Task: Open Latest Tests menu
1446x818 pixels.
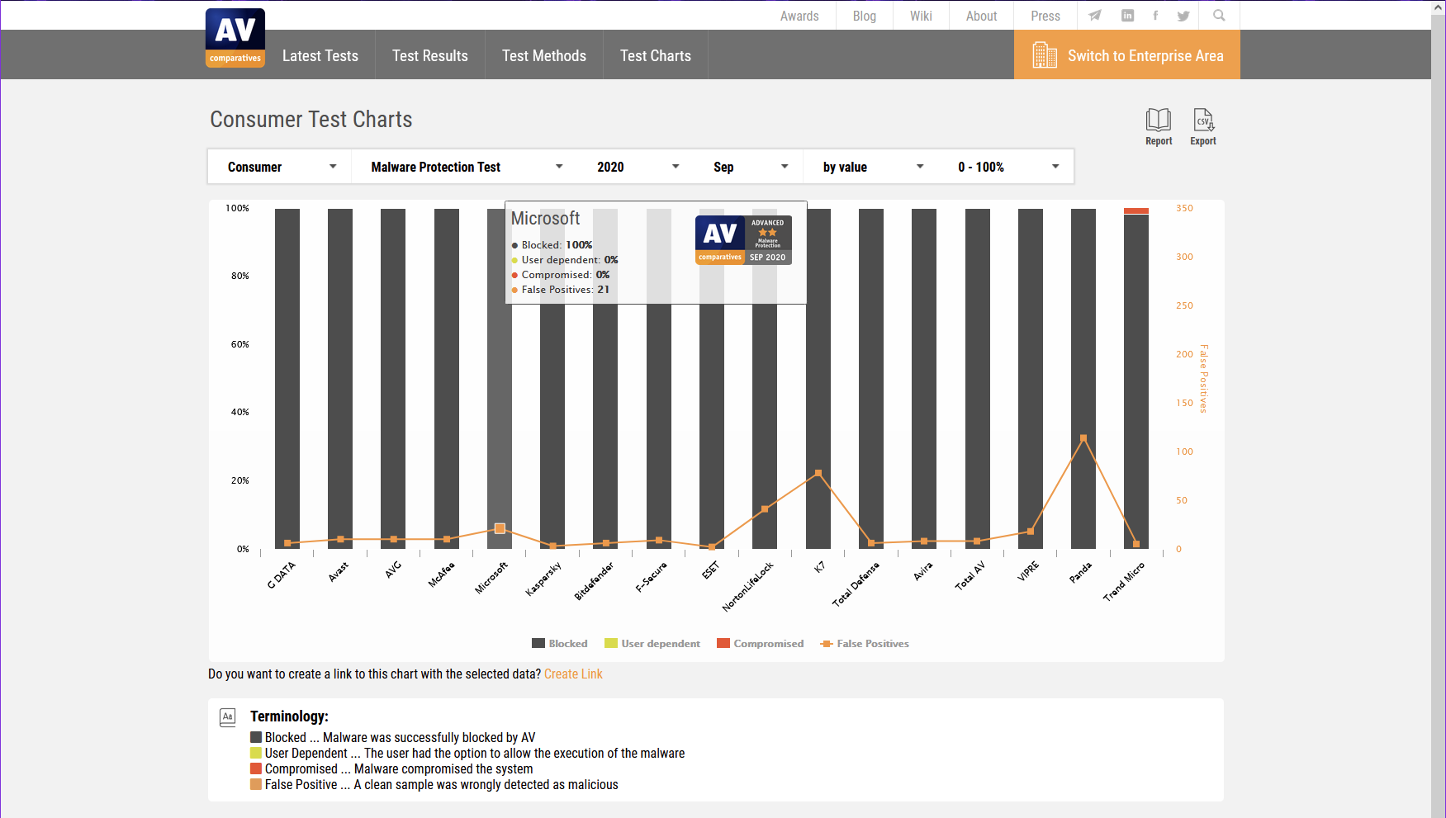Action: pos(320,55)
